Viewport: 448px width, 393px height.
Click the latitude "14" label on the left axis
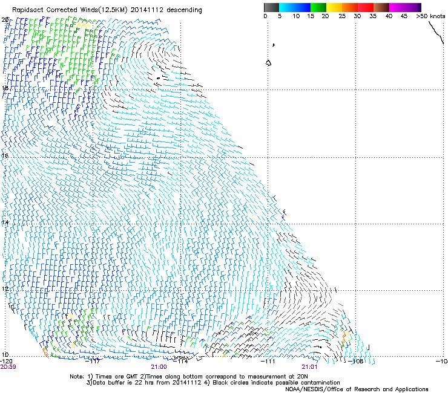[5, 222]
